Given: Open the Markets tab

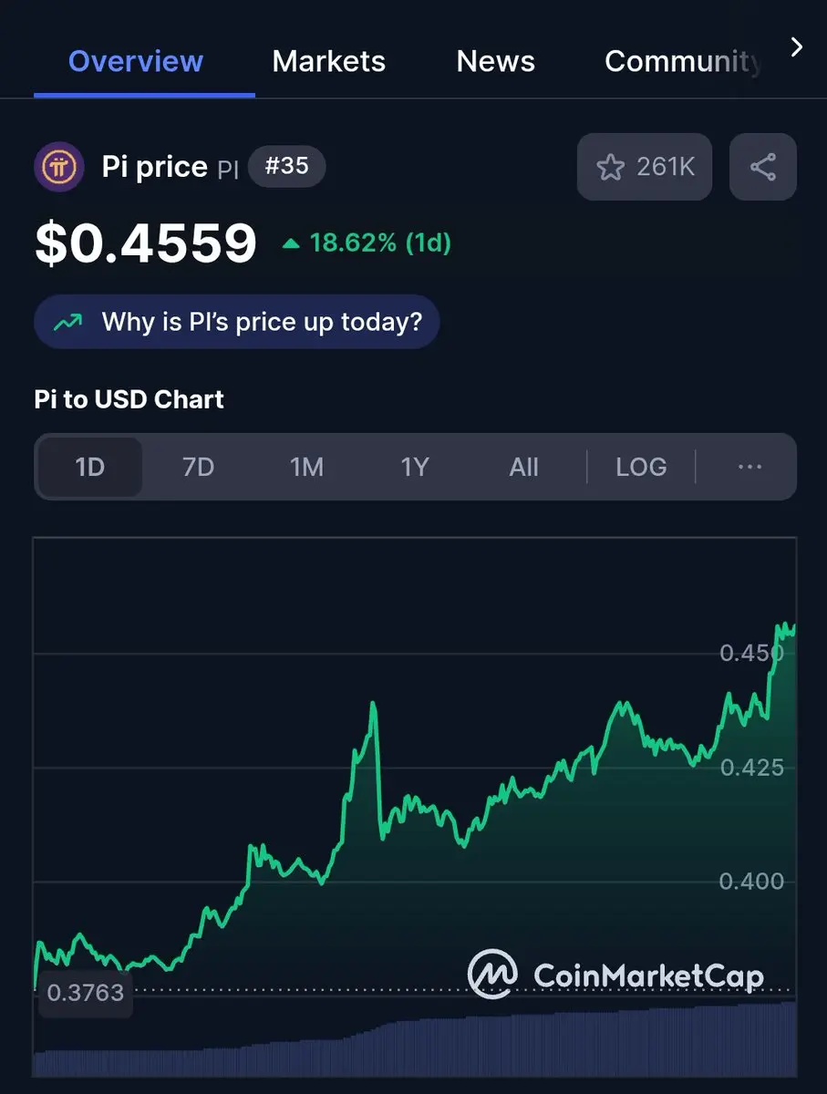Looking at the screenshot, I should (329, 61).
